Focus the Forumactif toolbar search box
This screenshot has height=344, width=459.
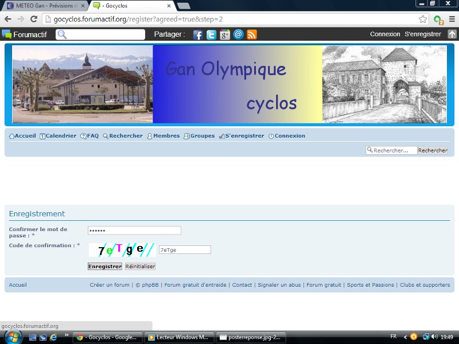[100, 34]
